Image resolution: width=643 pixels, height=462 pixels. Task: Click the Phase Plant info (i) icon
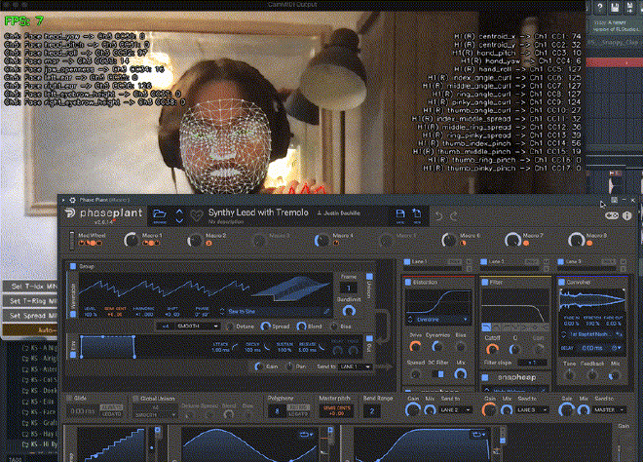627,215
